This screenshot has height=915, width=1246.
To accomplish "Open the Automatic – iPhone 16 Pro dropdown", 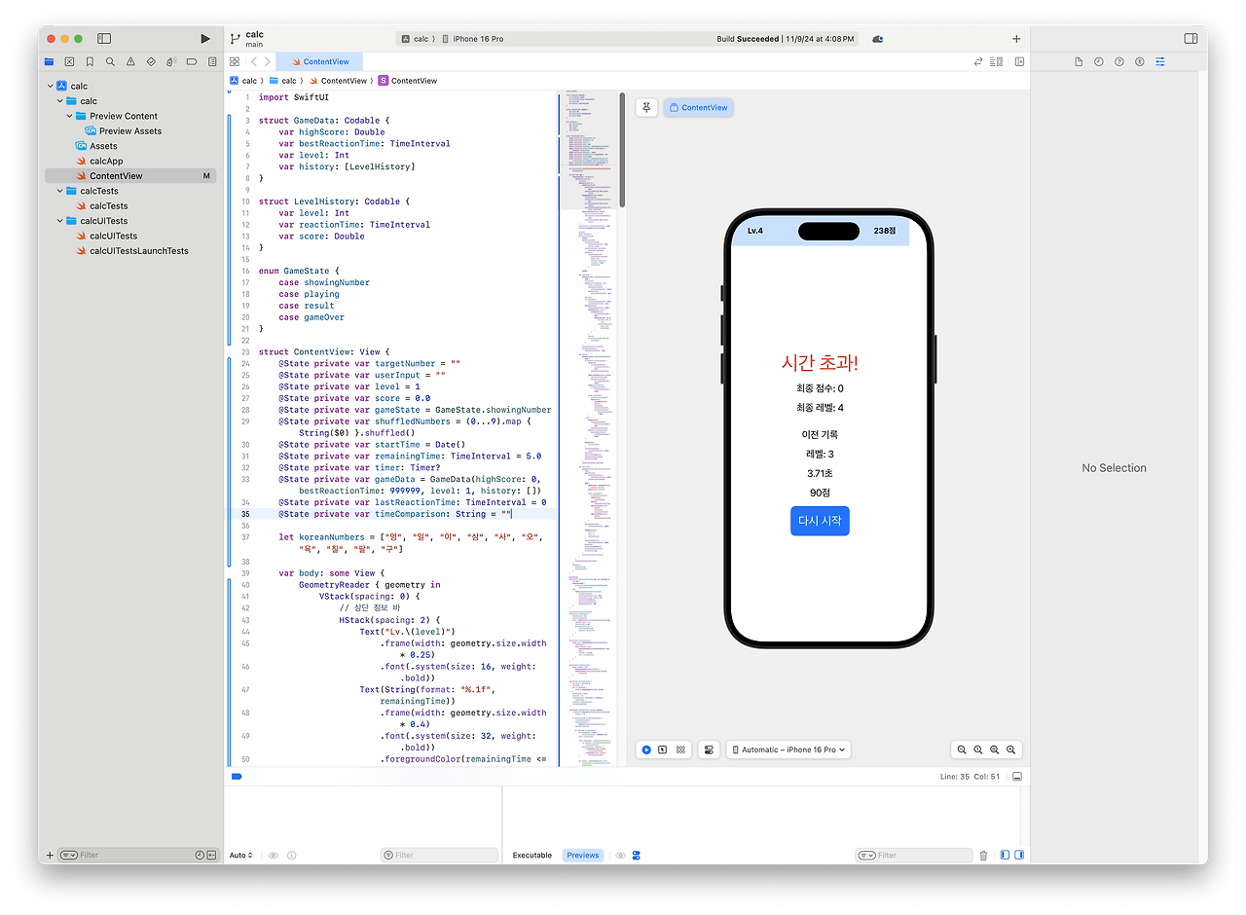I will [x=788, y=750].
